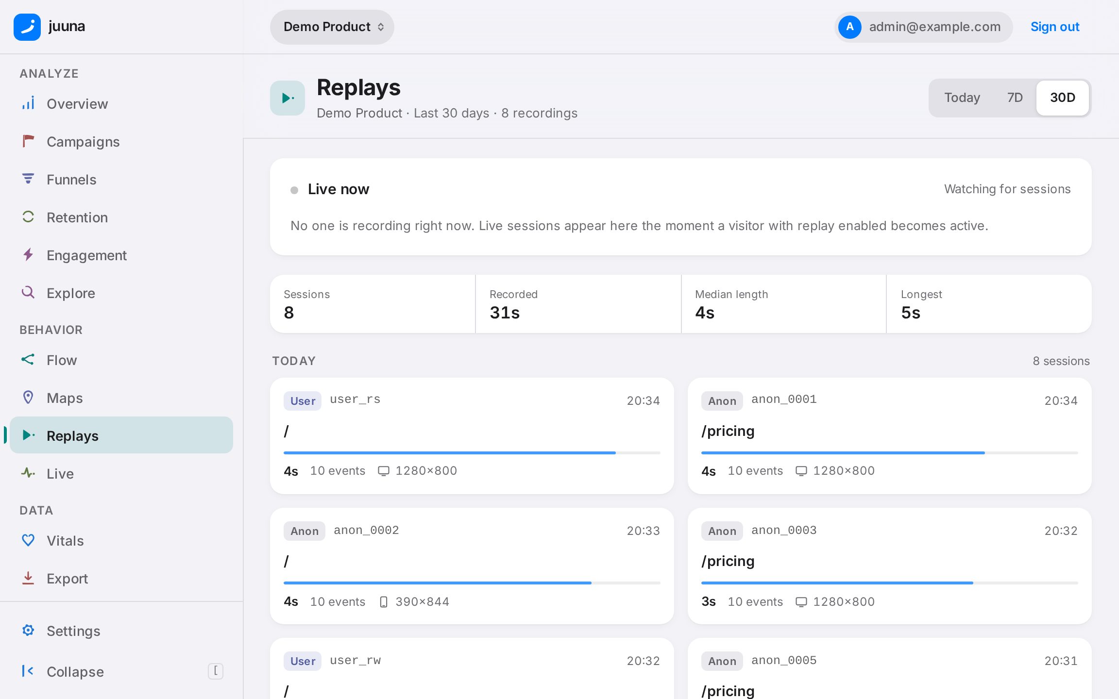Open the user_rw session card

pyautogui.click(x=472, y=669)
